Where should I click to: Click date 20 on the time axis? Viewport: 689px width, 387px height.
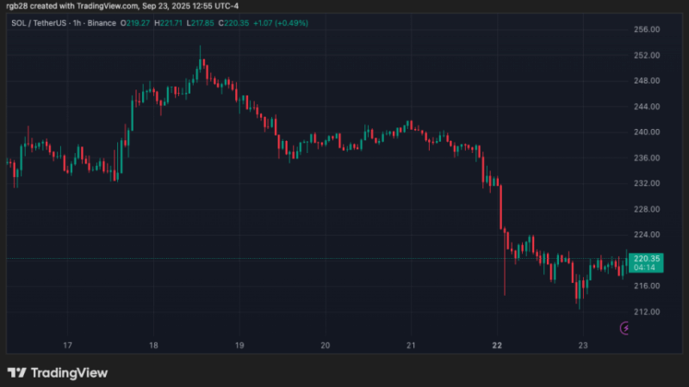click(326, 346)
